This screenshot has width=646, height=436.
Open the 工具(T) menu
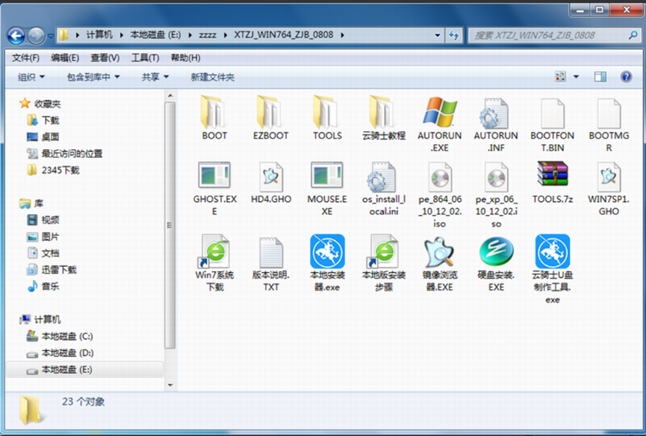(145, 57)
